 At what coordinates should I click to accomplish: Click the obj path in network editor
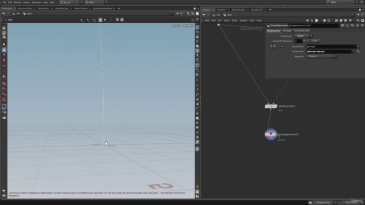click(x=217, y=15)
